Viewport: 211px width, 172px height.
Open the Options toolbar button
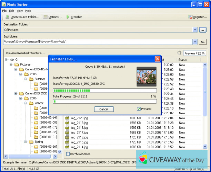[52, 17]
